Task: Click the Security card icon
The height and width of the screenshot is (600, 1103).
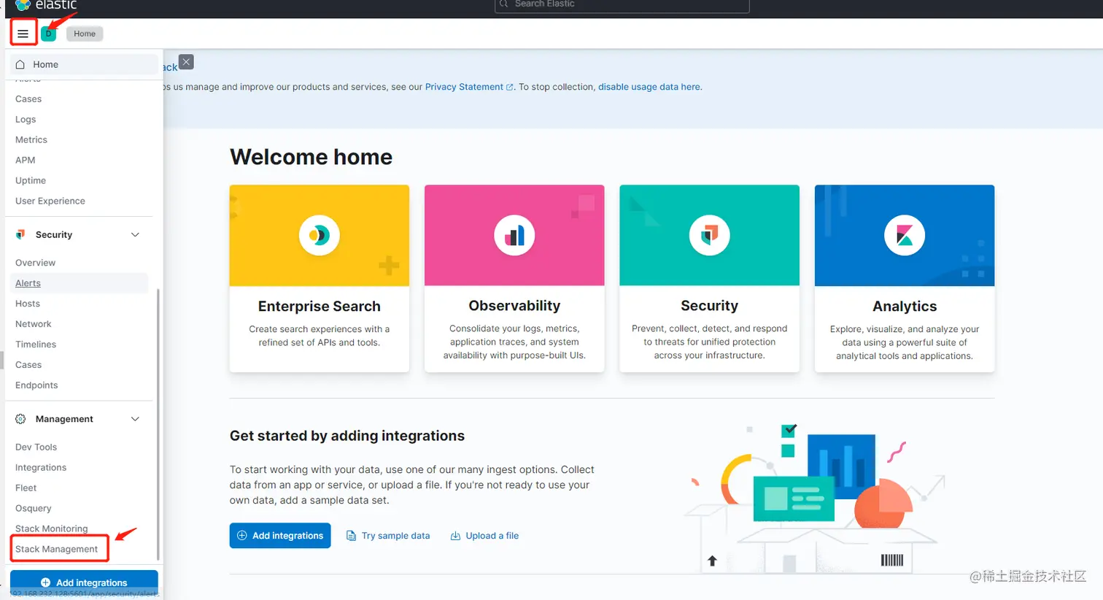Action: click(710, 235)
